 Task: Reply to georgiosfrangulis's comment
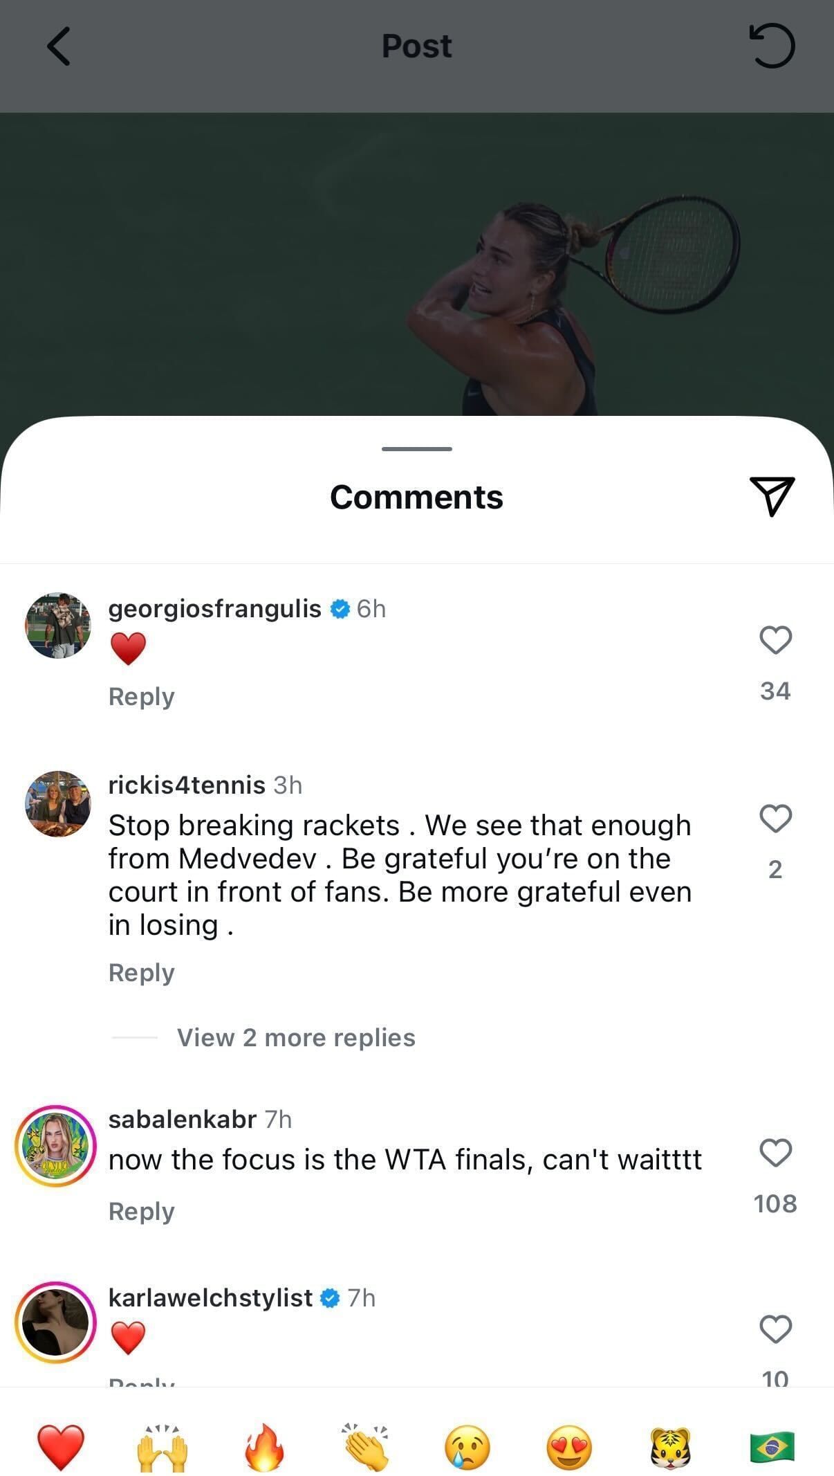click(141, 696)
